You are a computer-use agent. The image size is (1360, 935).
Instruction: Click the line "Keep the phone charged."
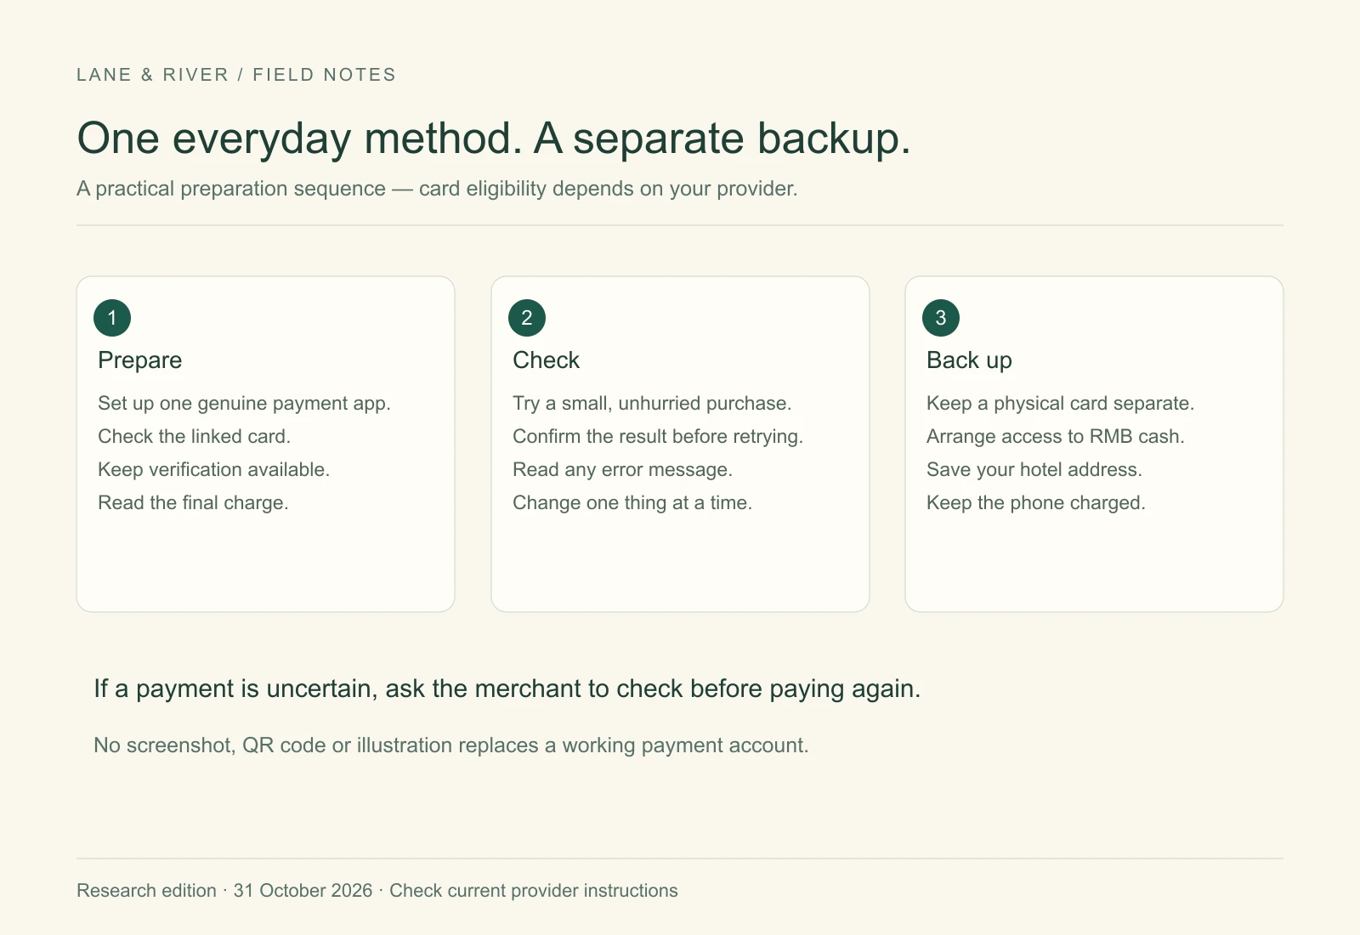[1036, 503]
